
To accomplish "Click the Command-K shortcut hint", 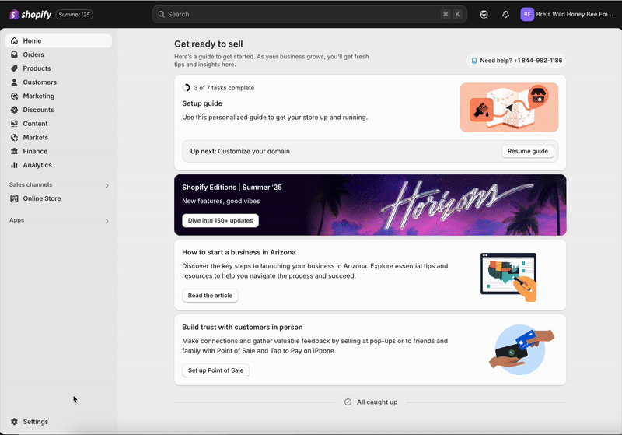I will [x=452, y=14].
